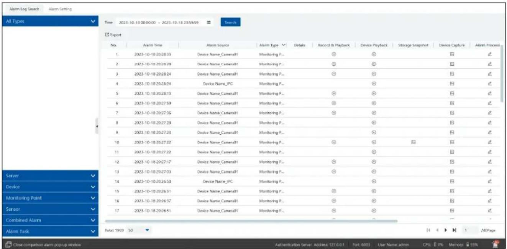Play record & playback for alarm row 1
Viewport: 507px width, 249px height.
coord(334,54)
